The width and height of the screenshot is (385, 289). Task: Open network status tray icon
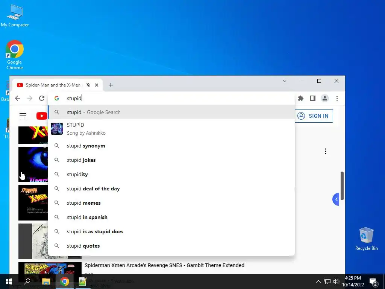tap(327, 281)
